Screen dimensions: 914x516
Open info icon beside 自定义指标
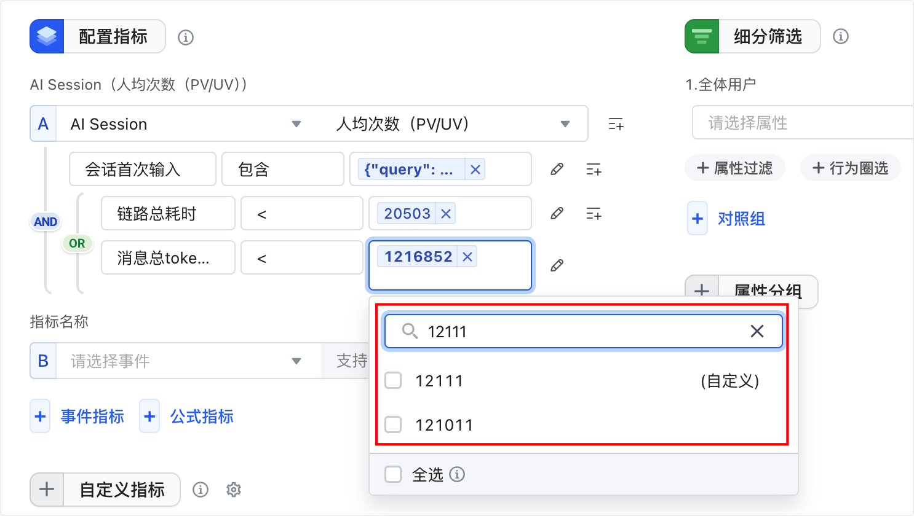pyautogui.click(x=201, y=490)
